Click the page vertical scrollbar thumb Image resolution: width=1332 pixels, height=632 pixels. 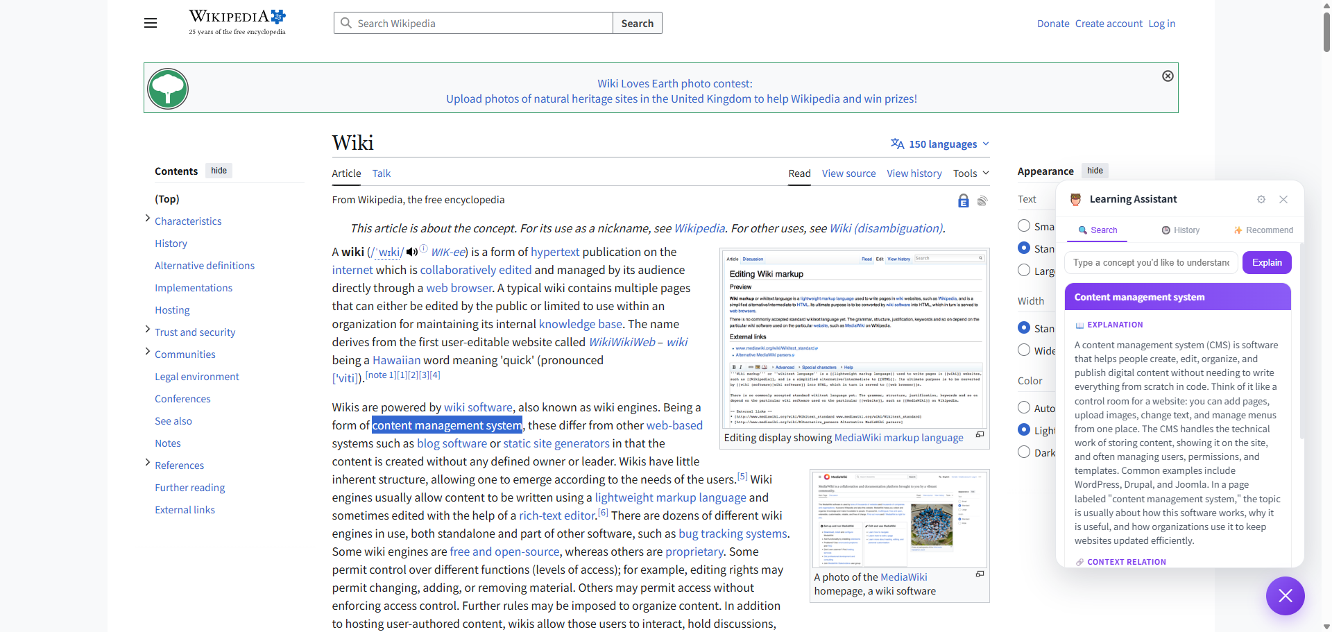point(1326,31)
